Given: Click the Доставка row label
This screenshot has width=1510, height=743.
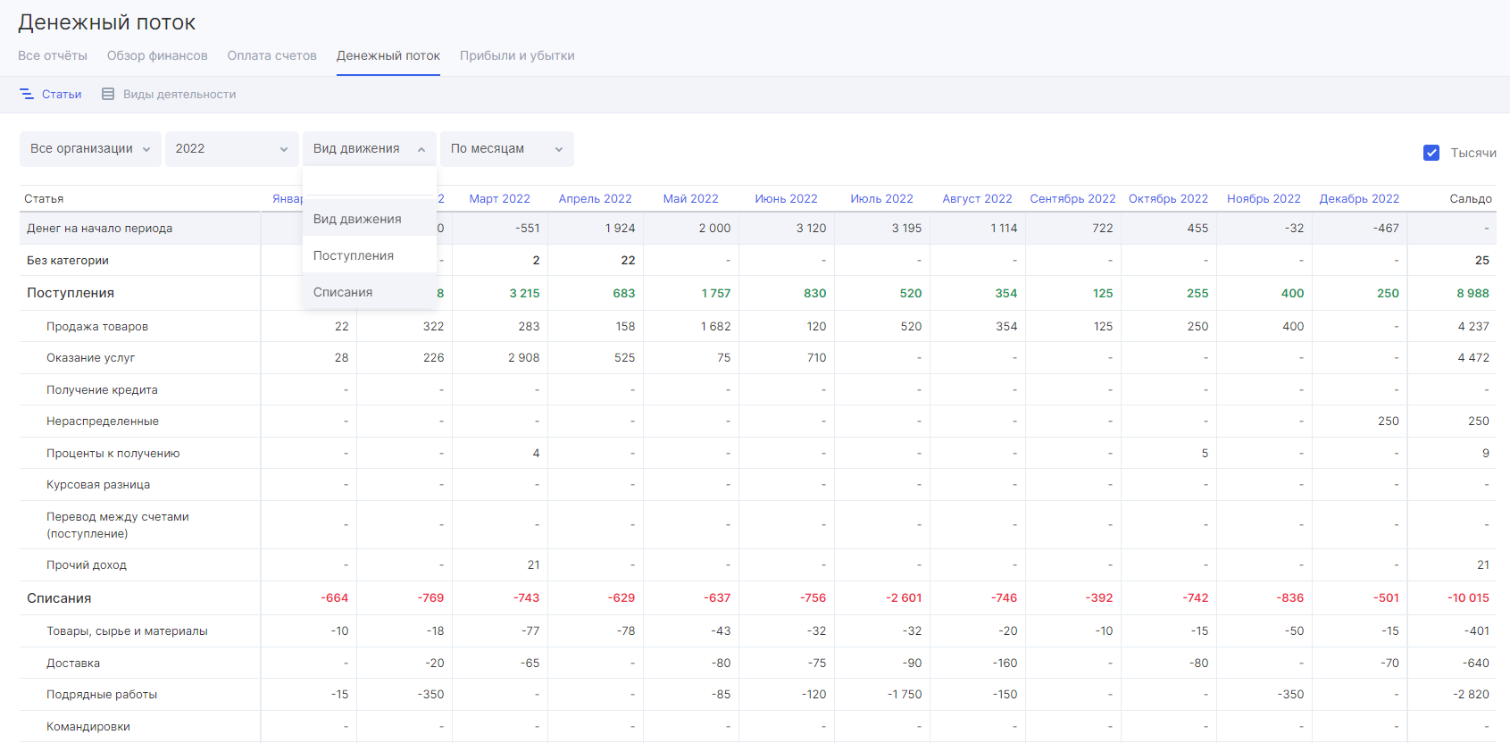Looking at the screenshot, I should [x=73, y=663].
